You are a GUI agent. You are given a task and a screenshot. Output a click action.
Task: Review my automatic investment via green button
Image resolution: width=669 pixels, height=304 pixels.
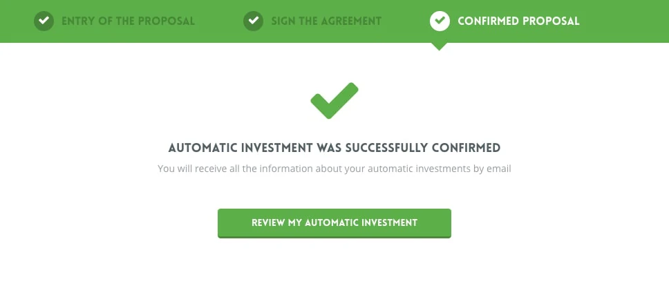click(x=334, y=223)
